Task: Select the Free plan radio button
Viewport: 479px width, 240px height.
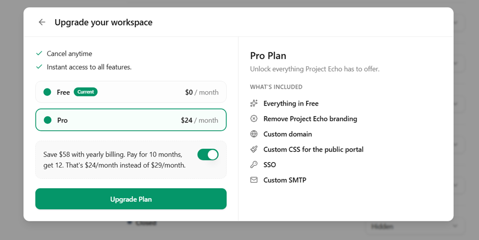Action: pos(48,92)
